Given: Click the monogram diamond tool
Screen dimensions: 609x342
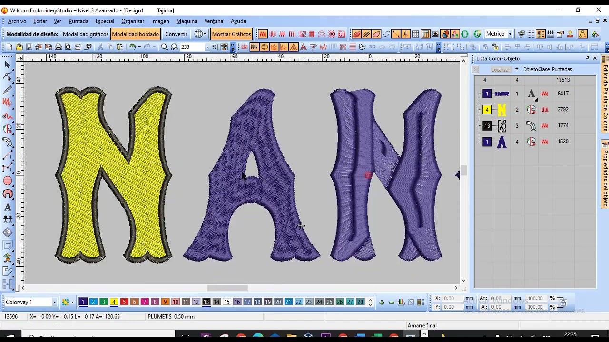Looking at the screenshot, I should coord(8,233).
